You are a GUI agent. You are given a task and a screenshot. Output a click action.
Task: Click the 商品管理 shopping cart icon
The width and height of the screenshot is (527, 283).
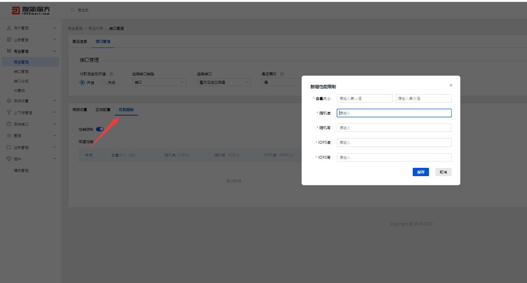coord(9,51)
